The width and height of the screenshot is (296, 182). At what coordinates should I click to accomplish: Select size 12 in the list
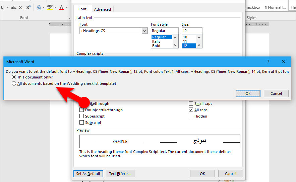[x=189, y=46]
